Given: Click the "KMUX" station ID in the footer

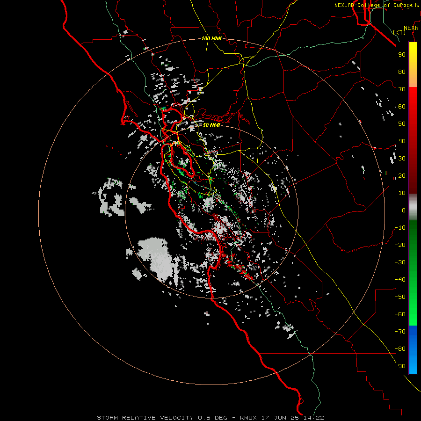Looking at the screenshot, I should tap(248, 418).
